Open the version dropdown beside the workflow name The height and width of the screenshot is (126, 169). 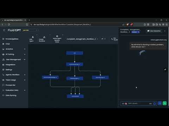coord(104,39)
